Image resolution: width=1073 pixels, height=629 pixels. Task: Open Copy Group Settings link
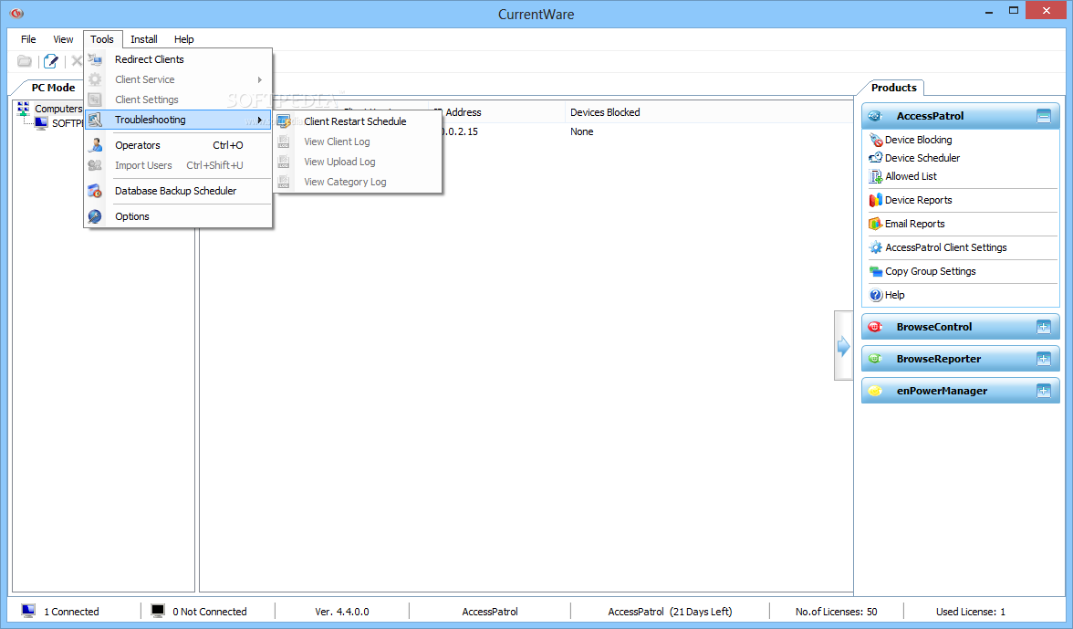coord(930,272)
